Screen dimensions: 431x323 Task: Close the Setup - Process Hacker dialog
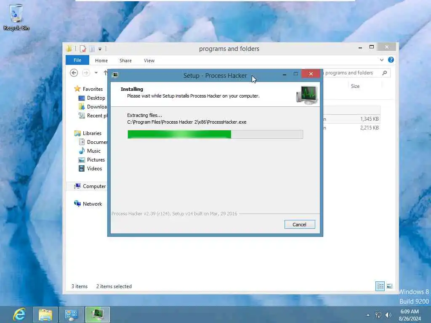tap(311, 74)
